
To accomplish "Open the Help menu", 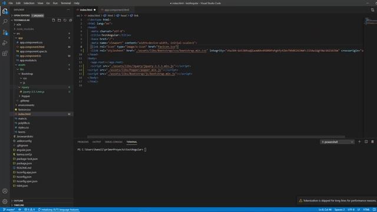I will click(77, 3).
